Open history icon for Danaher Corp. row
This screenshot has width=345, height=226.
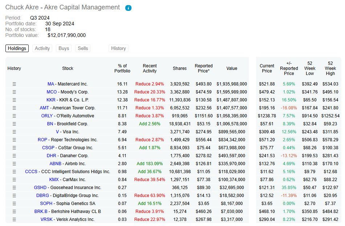pyautogui.click(x=15, y=156)
